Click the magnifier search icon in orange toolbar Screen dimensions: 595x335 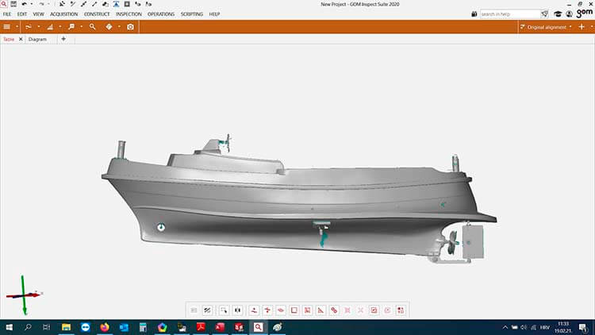click(x=92, y=26)
